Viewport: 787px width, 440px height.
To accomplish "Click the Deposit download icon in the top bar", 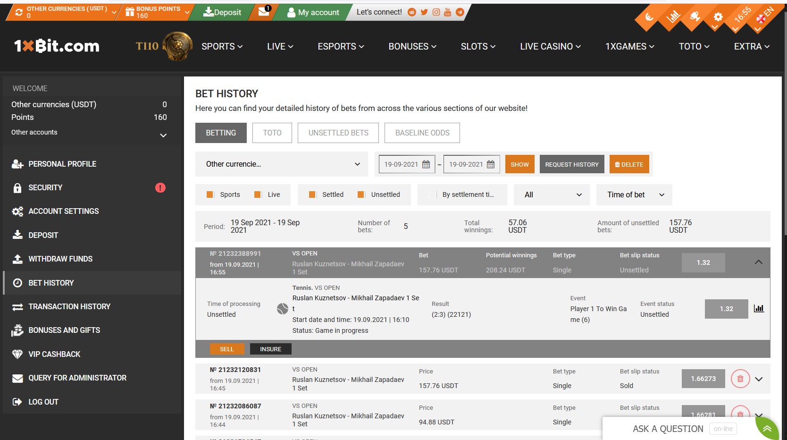I will click(208, 12).
